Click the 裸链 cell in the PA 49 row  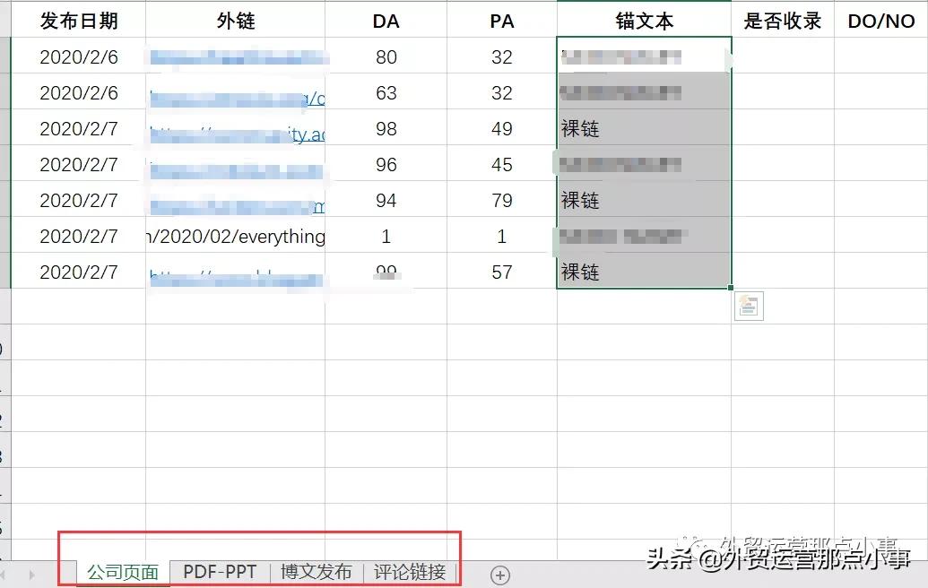(644, 128)
